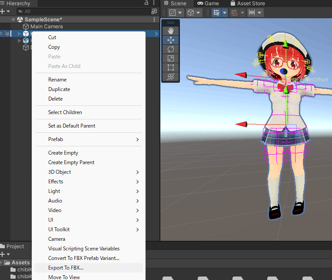Open the pivot mode dropdown arrow
Viewport: 332px width, 280px height.
pos(180,13)
